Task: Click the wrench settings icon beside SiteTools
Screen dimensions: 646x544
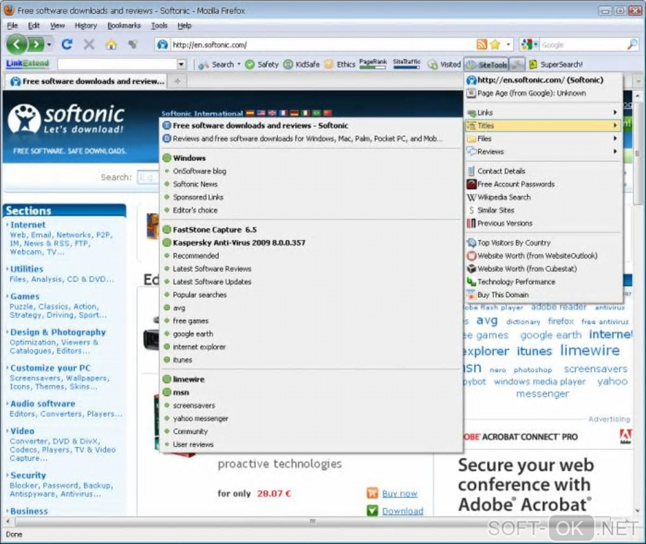Action: click(517, 64)
